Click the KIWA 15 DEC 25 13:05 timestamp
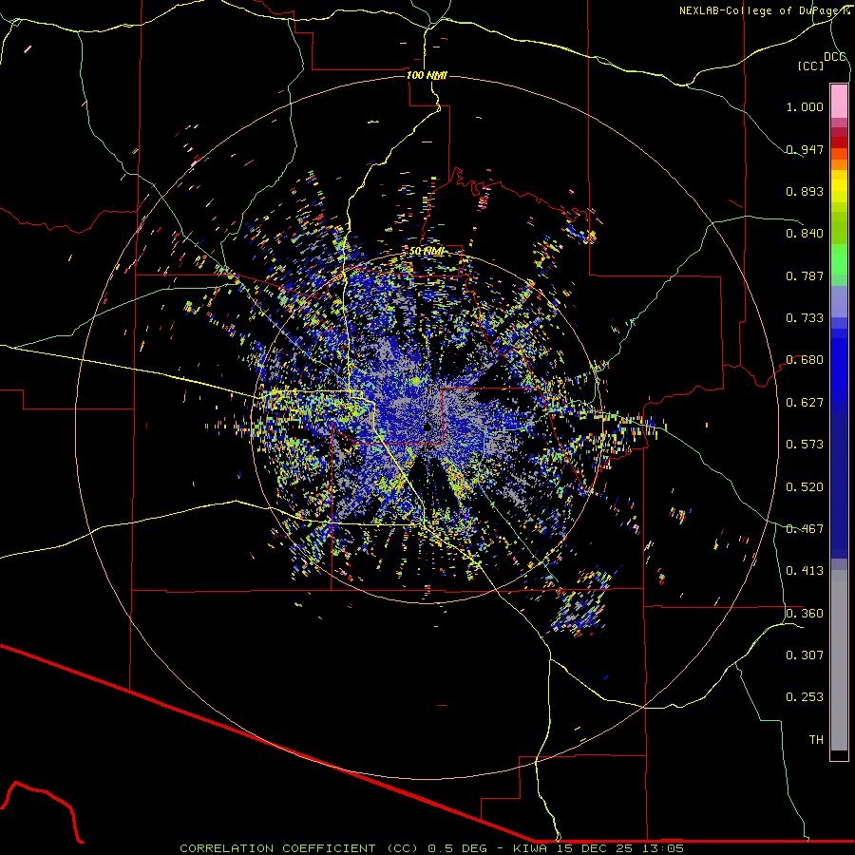This screenshot has height=855, width=855. pos(598,848)
